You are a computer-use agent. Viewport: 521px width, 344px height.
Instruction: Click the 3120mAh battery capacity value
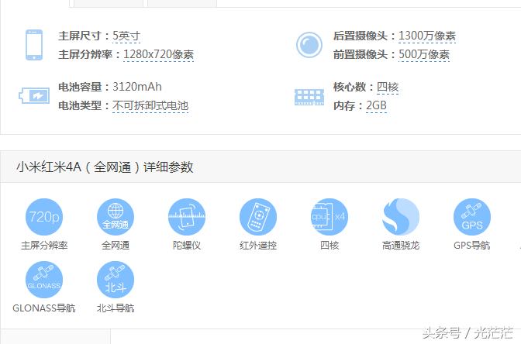pyautogui.click(x=137, y=87)
